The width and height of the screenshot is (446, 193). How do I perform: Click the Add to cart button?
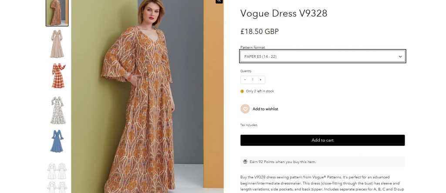(x=322, y=140)
